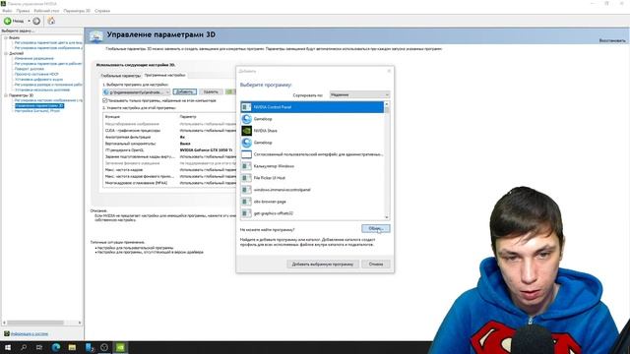This screenshot has height=354, width=630.
Task: Open the Windows Start button
Action: pos(8,347)
